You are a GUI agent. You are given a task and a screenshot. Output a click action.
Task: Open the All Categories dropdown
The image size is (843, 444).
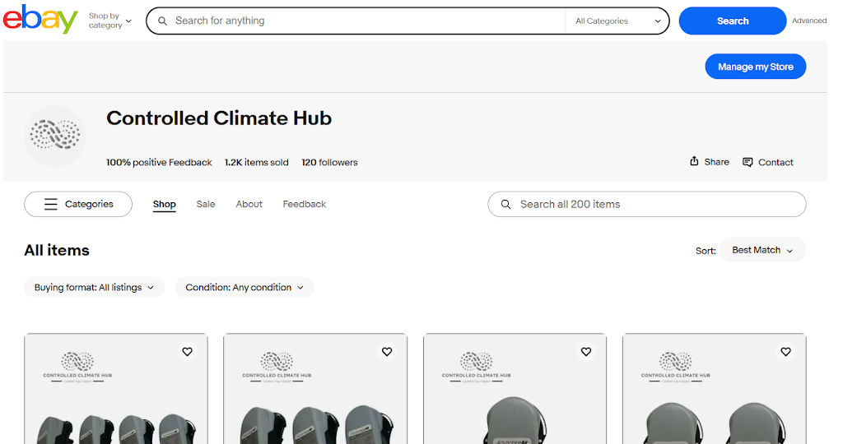click(617, 21)
